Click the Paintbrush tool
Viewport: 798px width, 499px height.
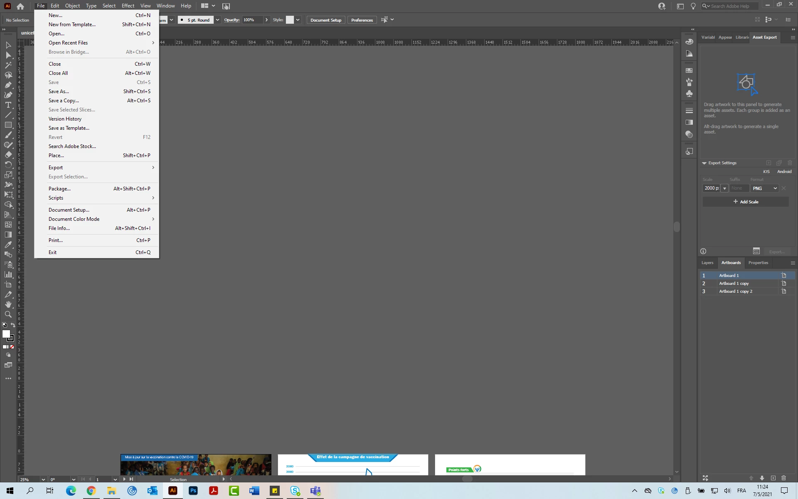8,135
